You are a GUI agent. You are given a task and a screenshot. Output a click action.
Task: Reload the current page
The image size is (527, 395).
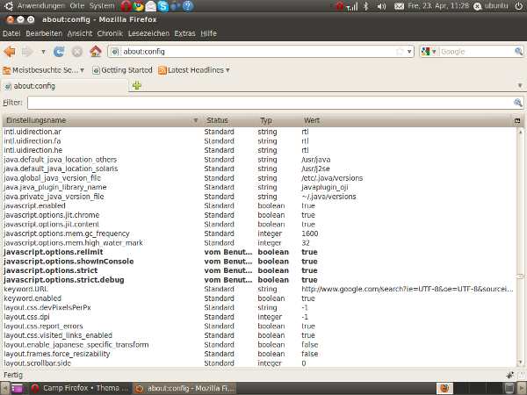(59, 52)
